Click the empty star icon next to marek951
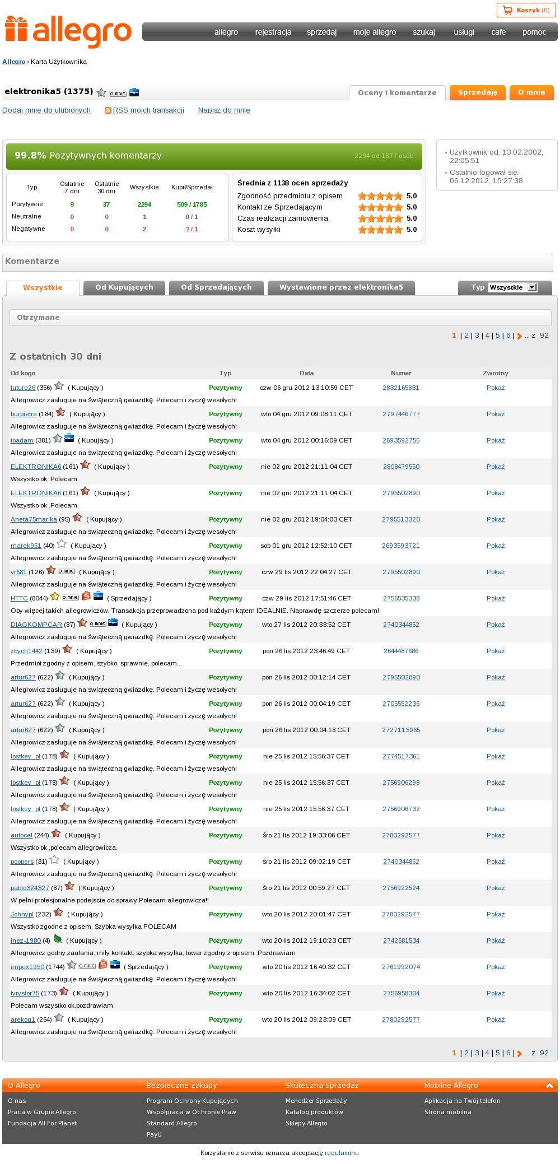560x1164 pixels. 62,544
